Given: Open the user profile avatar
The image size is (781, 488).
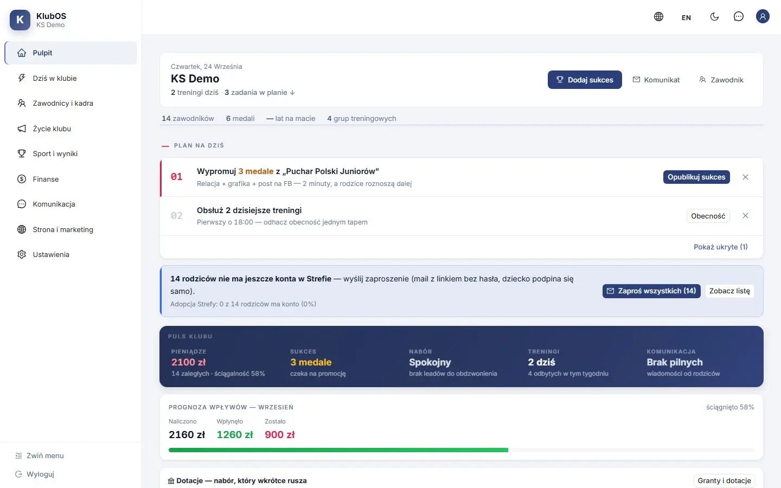Looking at the screenshot, I should [x=763, y=17].
